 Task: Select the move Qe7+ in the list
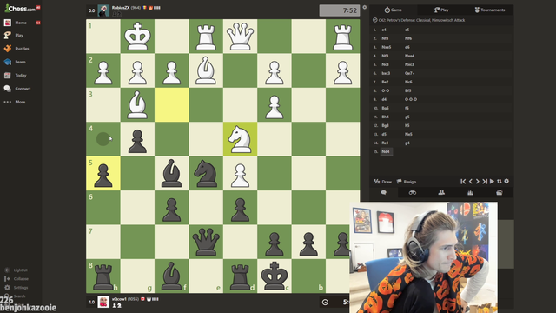(409, 73)
